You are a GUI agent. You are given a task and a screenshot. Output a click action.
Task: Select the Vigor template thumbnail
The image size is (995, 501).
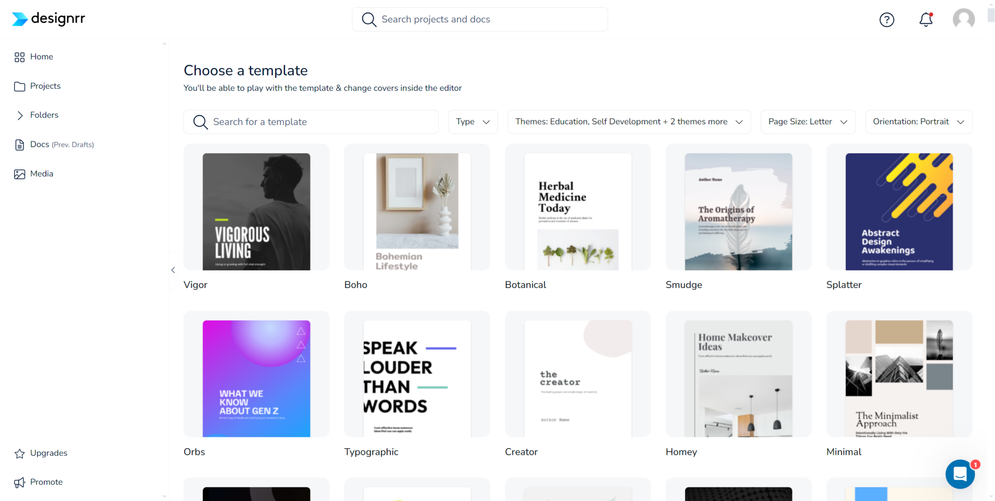coord(256,212)
